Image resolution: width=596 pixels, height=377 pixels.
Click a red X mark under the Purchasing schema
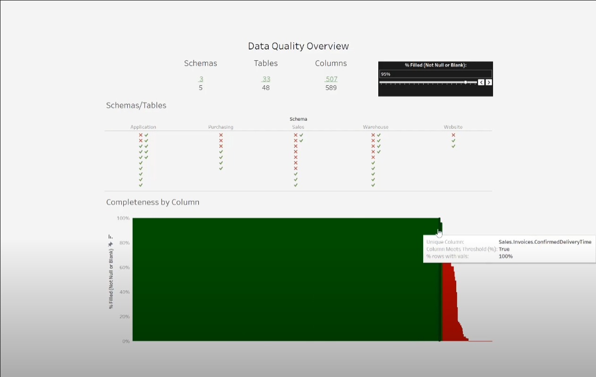[x=221, y=134]
